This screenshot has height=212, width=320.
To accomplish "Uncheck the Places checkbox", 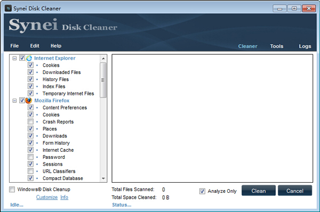I will tap(30, 128).
